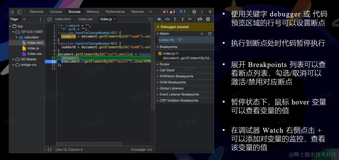Click line number 4 in gutter
339x160 pixels.
tap(54, 36)
